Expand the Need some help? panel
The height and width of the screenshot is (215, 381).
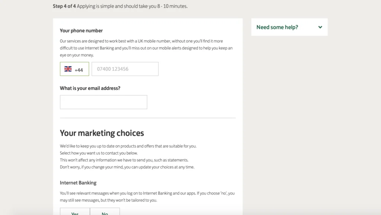point(289,27)
